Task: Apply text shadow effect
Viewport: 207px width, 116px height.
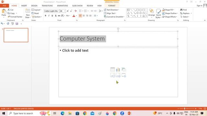Action: pos(56,16)
